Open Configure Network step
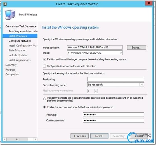Viewport: 156px width, 145px height. [20, 41]
